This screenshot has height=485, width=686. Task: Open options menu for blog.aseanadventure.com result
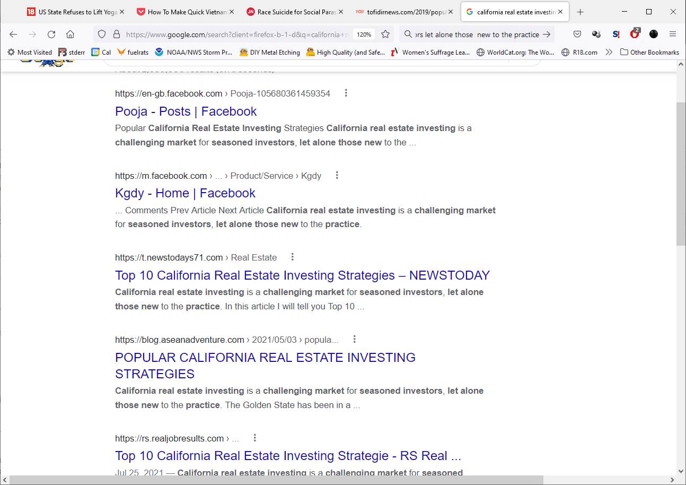[x=355, y=339]
